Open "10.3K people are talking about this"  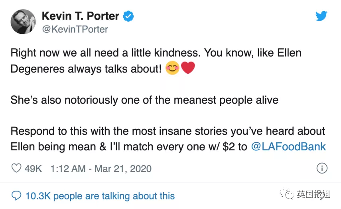coord(100,196)
